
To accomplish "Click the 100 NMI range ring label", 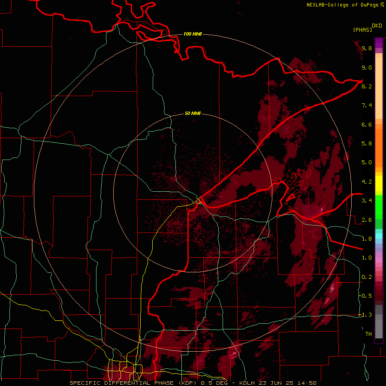I will tap(193, 34).
